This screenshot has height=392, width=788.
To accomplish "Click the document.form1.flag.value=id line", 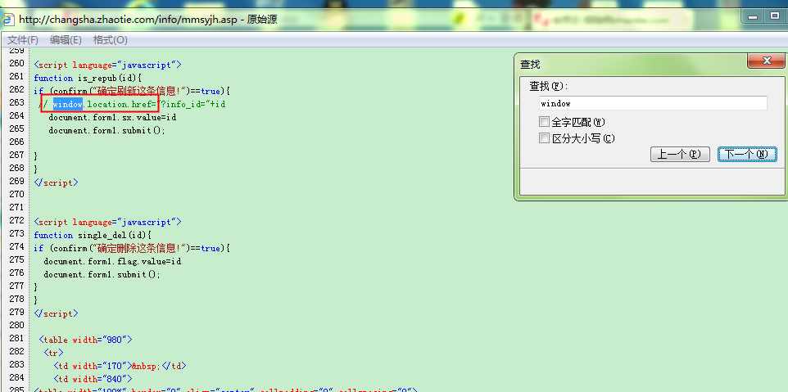I will pos(112,261).
